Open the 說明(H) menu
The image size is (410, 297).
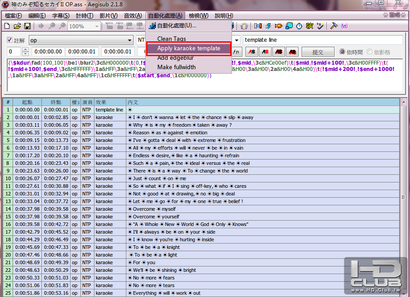point(224,16)
